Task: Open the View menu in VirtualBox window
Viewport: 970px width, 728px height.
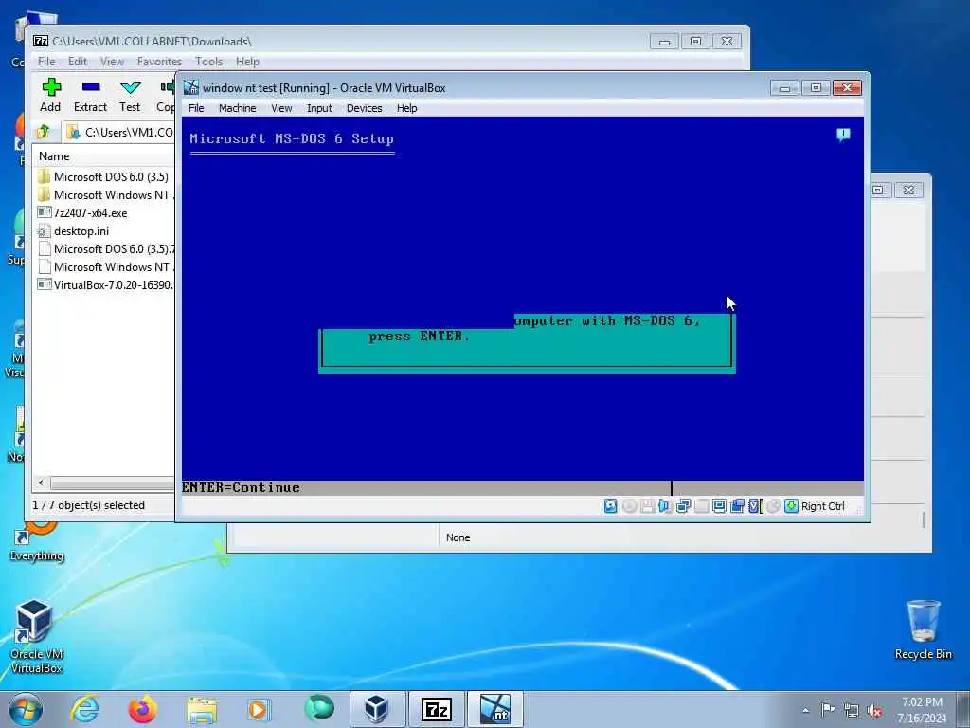Action: pos(281,108)
